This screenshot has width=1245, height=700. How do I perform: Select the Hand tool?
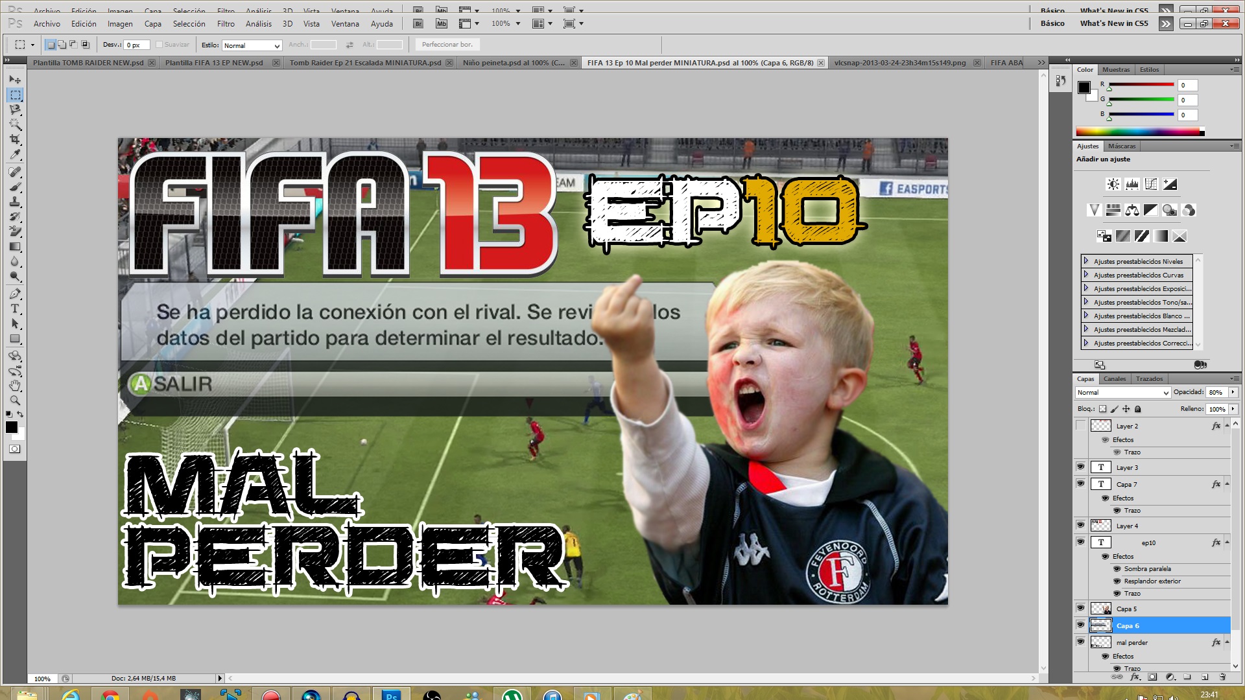pyautogui.click(x=15, y=386)
